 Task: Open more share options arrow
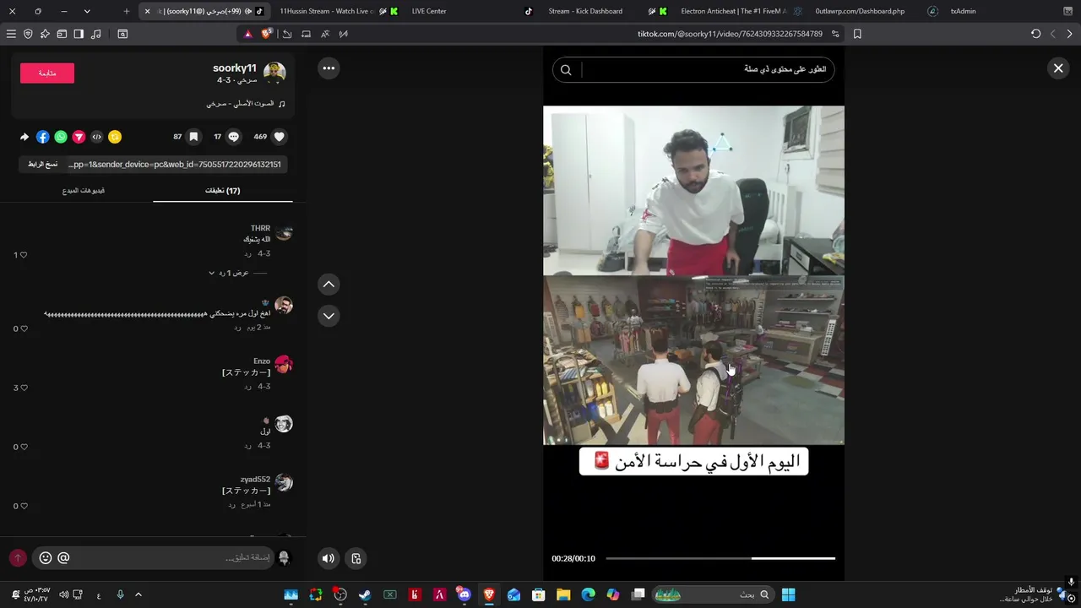pyautogui.click(x=24, y=137)
